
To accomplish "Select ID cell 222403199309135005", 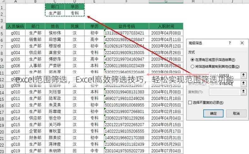I will click(127, 52).
